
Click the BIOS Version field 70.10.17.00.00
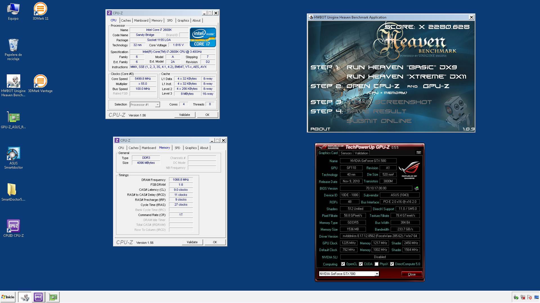[376, 188]
